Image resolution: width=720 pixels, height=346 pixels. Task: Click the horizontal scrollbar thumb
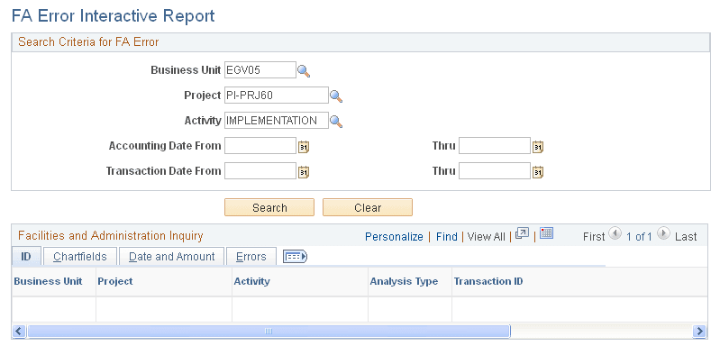pos(269,332)
